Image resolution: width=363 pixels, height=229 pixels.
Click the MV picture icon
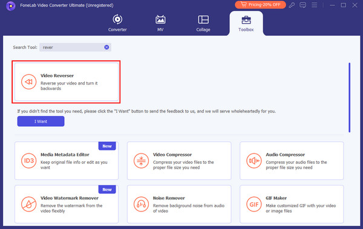pos(160,19)
